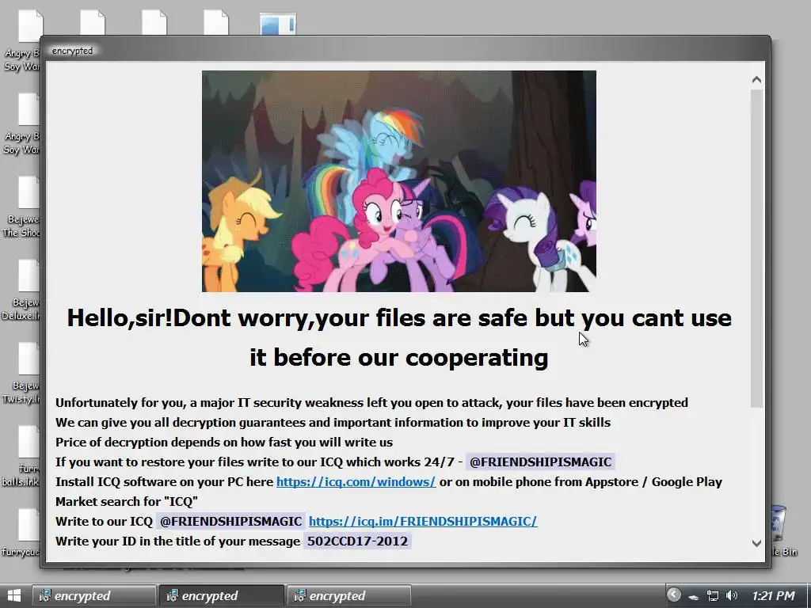Select the Bejeweled The Shoc desktop icon
The image size is (811, 608).
[x=21, y=207]
